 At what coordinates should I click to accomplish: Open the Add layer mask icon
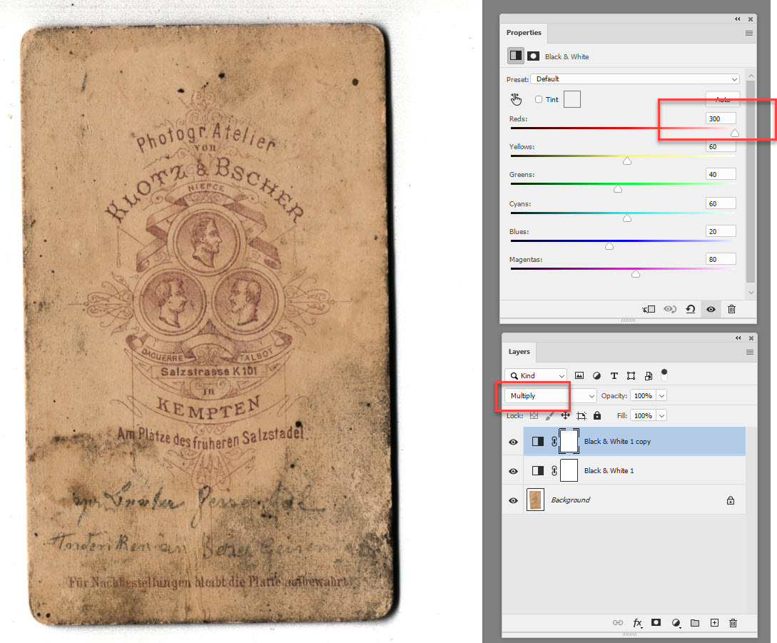click(x=656, y=622)
